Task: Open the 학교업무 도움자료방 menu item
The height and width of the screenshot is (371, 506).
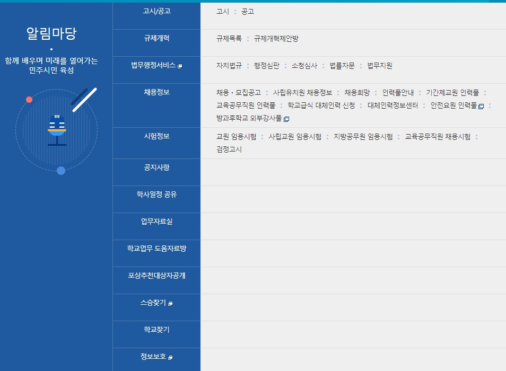Action: pos(156,253)
